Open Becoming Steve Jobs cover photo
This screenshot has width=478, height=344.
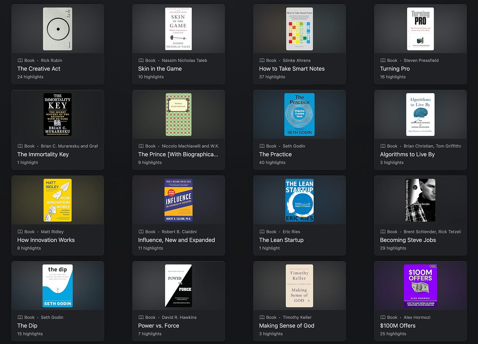[x=420, y=200]
